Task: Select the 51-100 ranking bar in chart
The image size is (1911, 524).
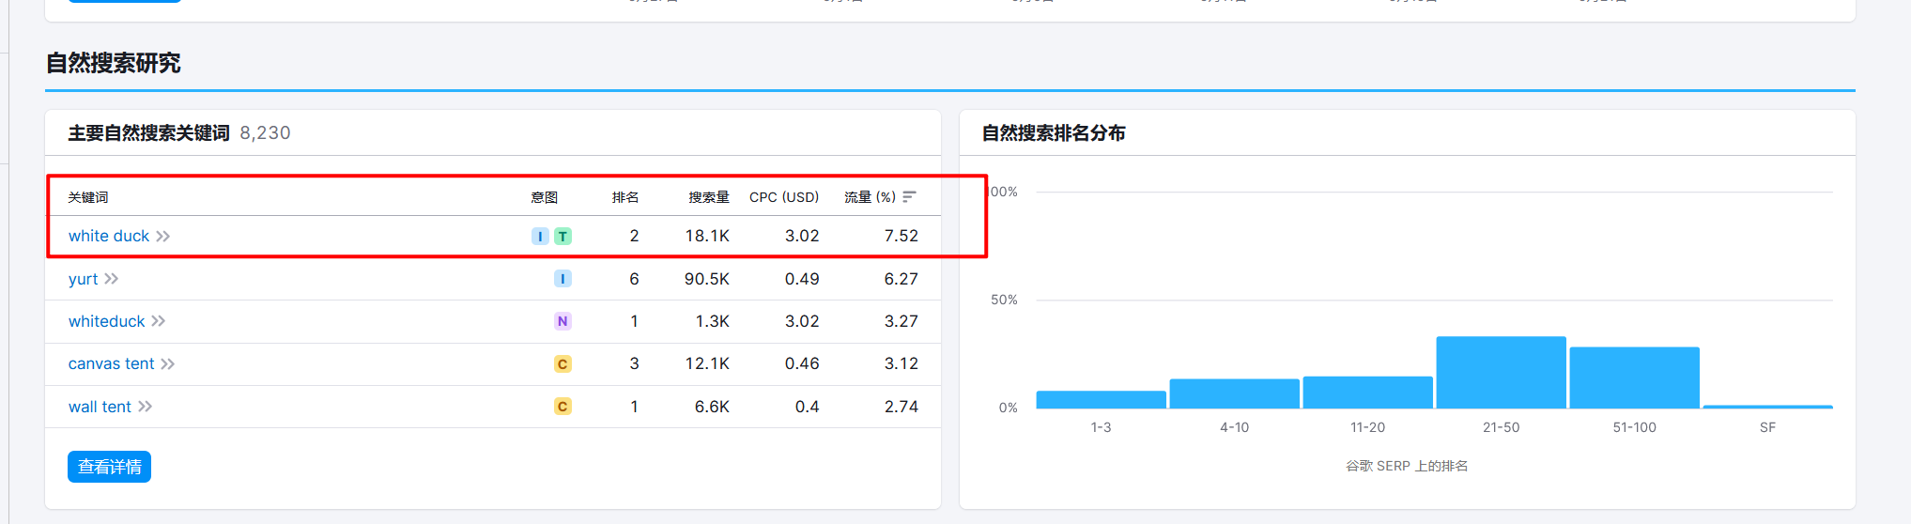Action: coord(1634,378)
